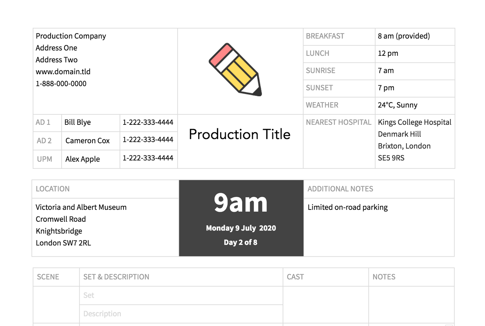Select the Alex Apple name cell
Viewport: 485px width, 326px height.
click(83, 159)
